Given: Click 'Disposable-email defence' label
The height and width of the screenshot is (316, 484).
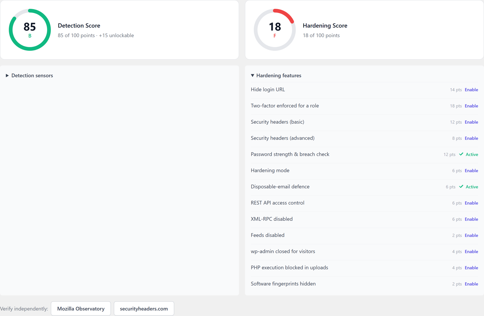Looking at the screenshot, I should [280, 187].
